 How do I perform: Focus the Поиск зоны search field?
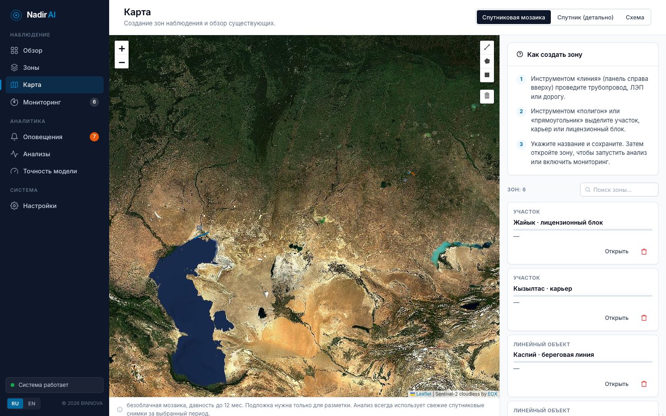click(x=619, y=190)
